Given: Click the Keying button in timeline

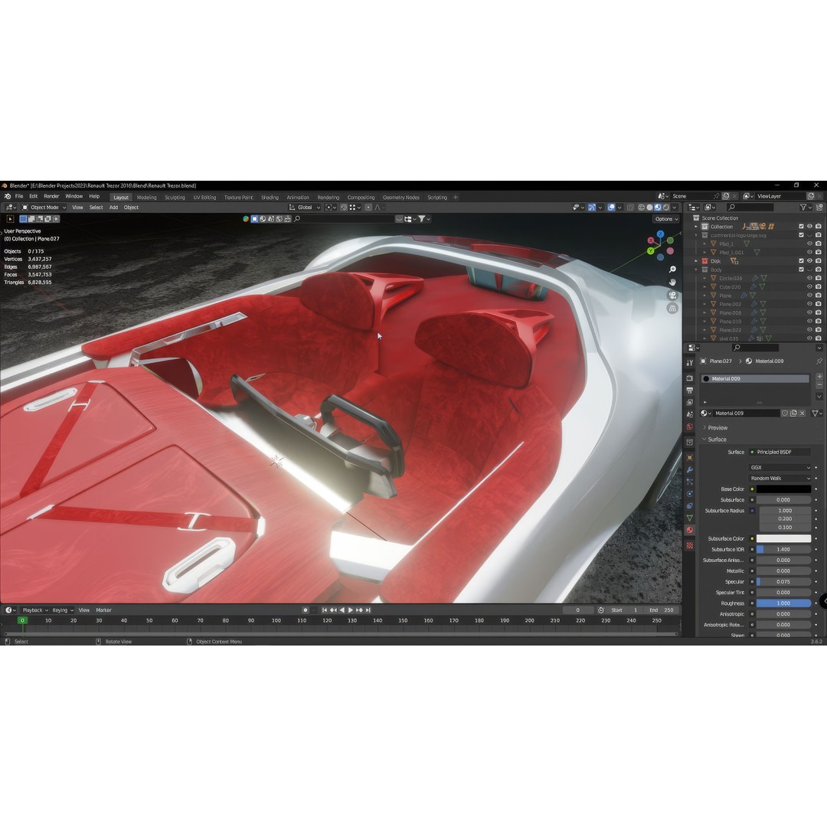Looking at the screenshot, I should pos(62,610).
